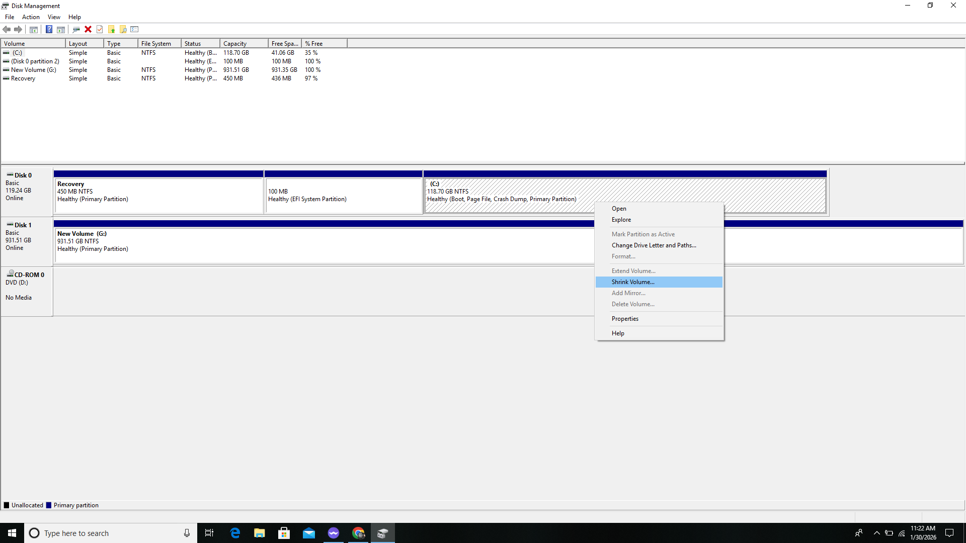The image size is (966, 543).
Task: Open the View menu
Action: (54, 17)
